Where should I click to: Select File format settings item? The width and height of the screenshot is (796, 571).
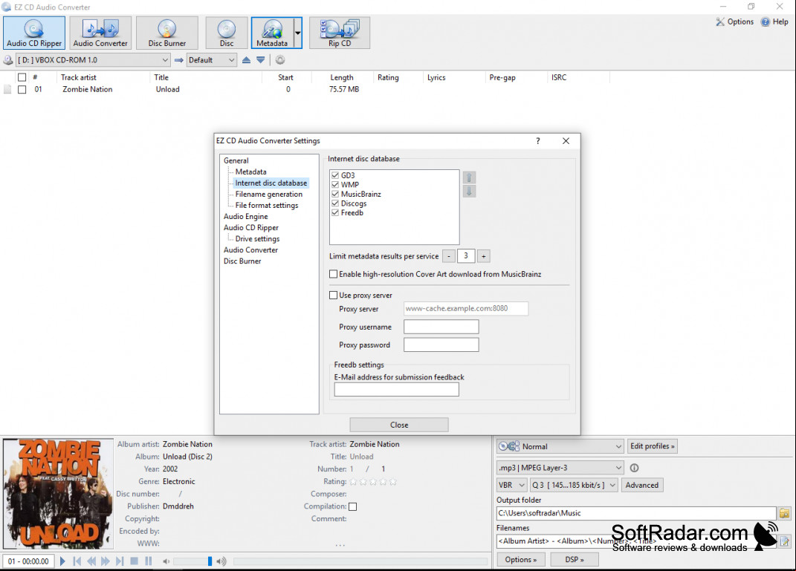point(267,206)
